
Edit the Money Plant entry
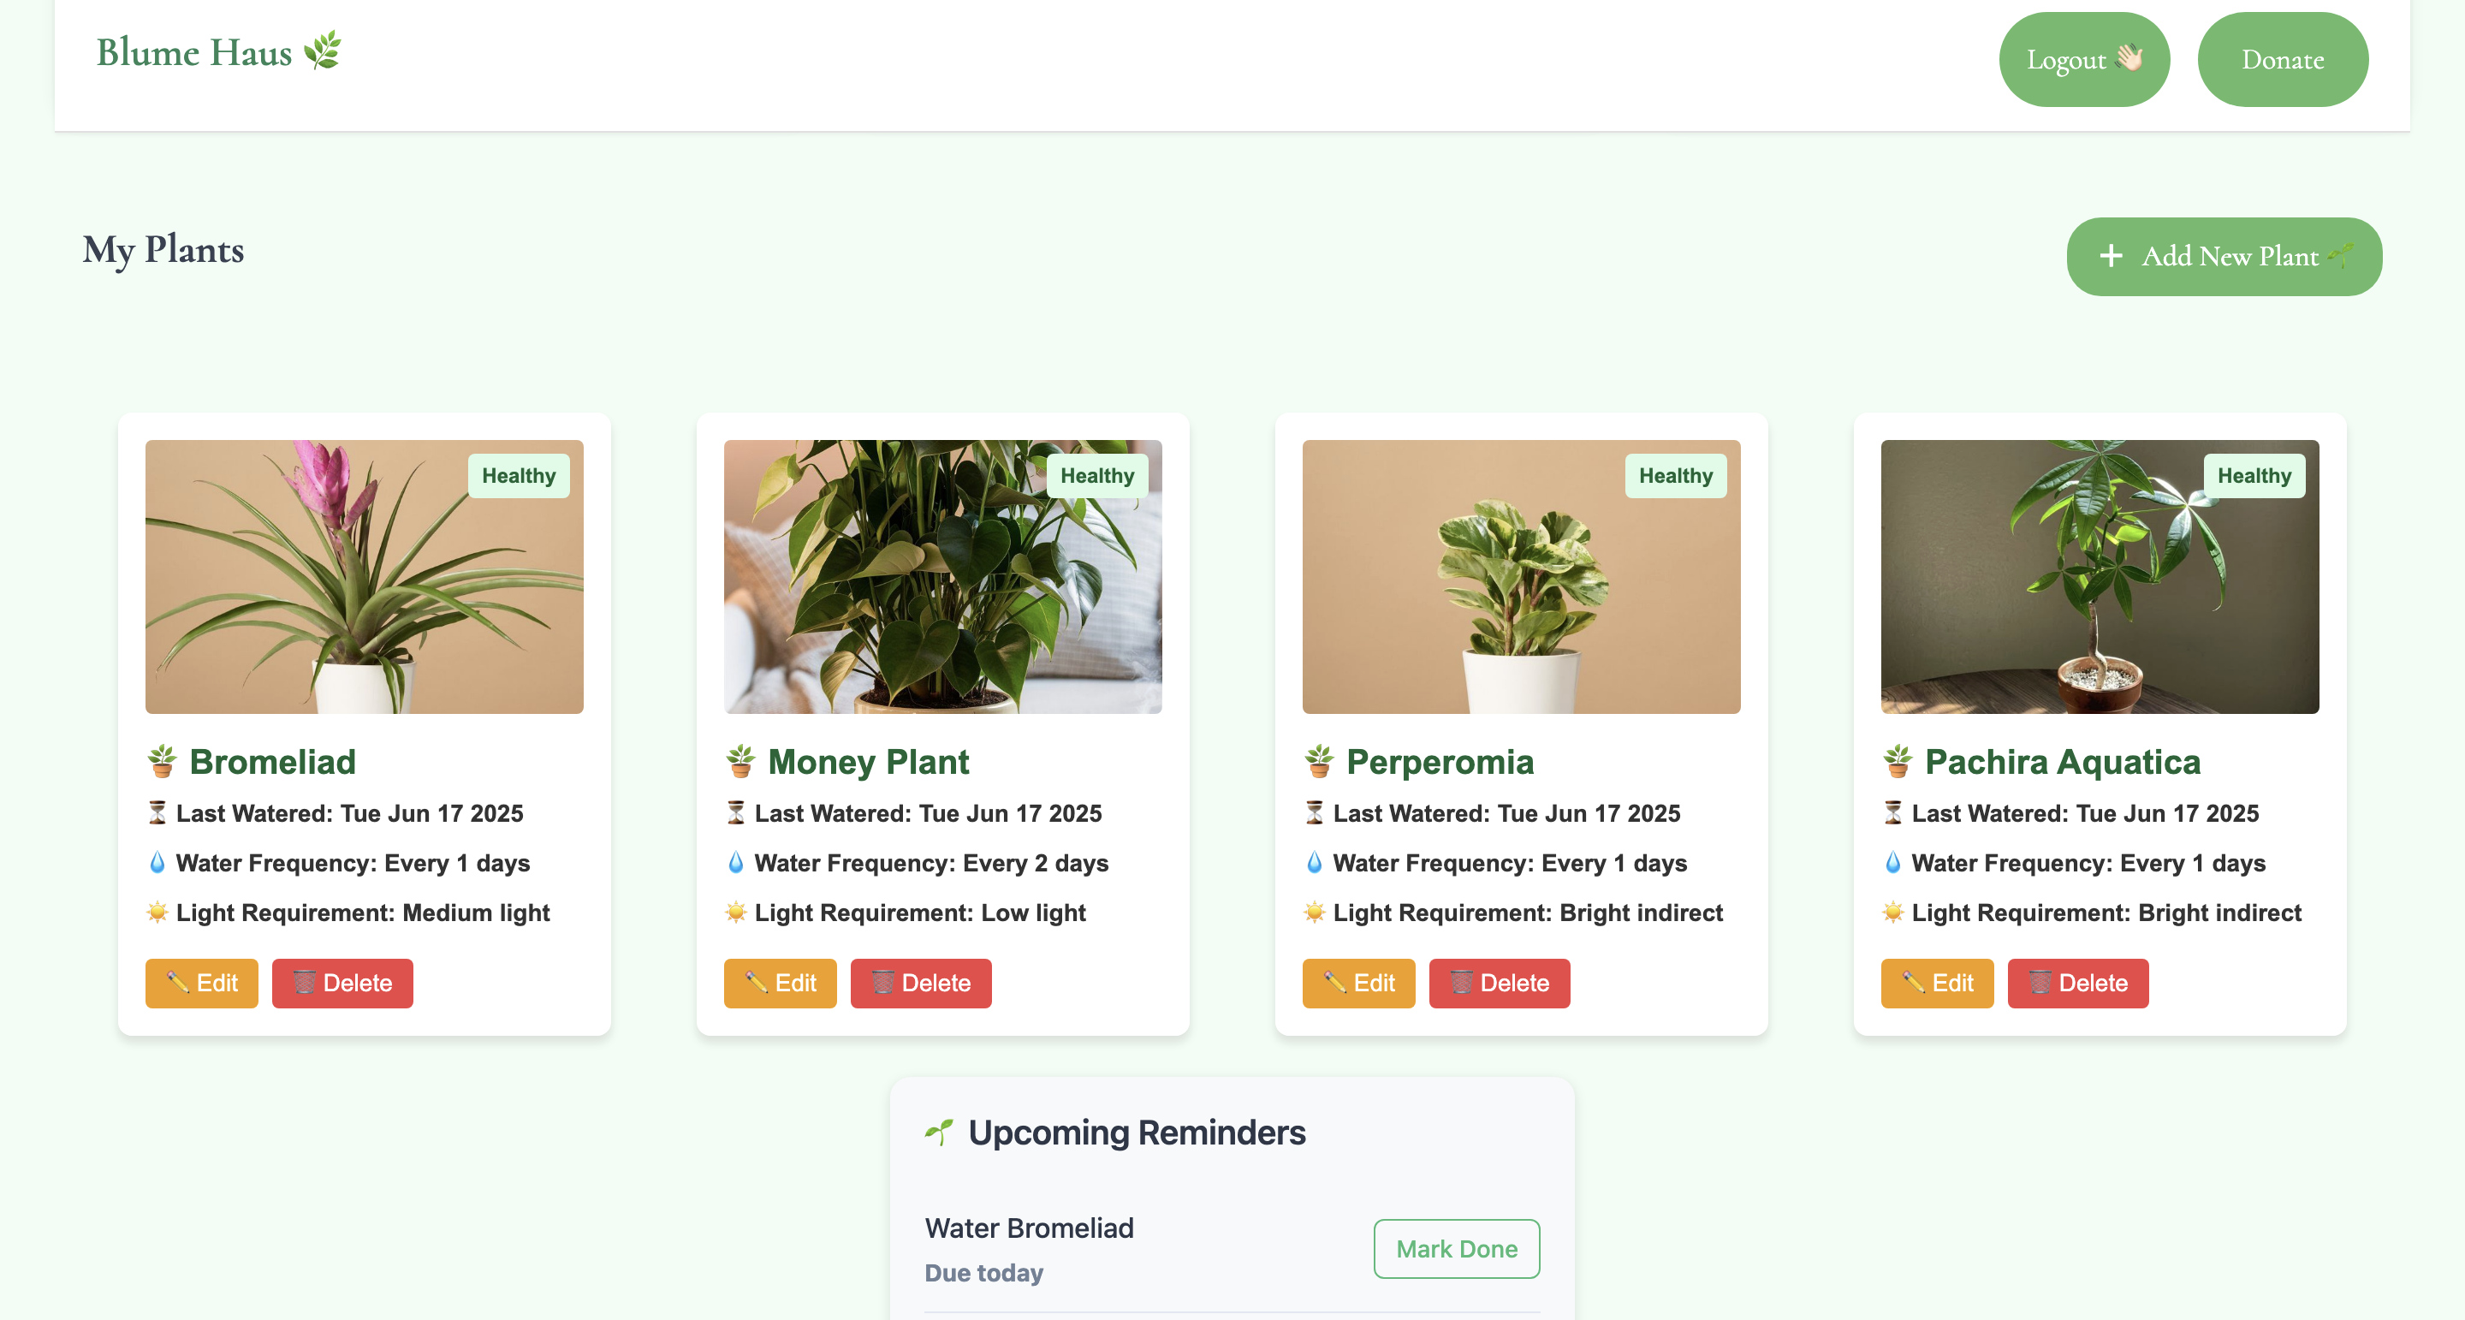coord(780,983)
